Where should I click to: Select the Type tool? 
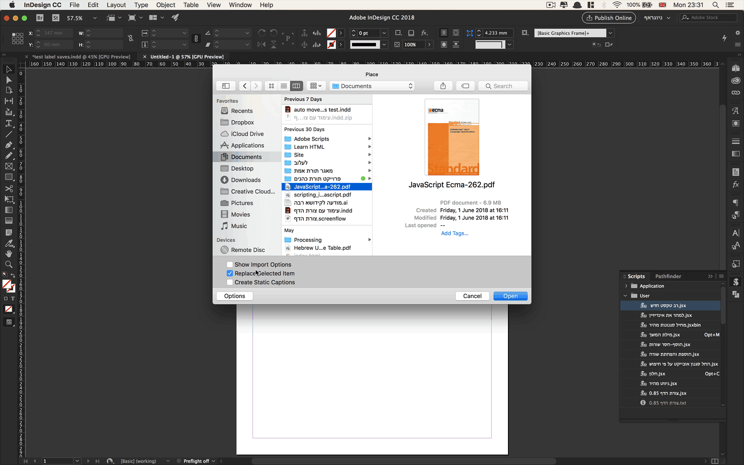pos(9,124)
